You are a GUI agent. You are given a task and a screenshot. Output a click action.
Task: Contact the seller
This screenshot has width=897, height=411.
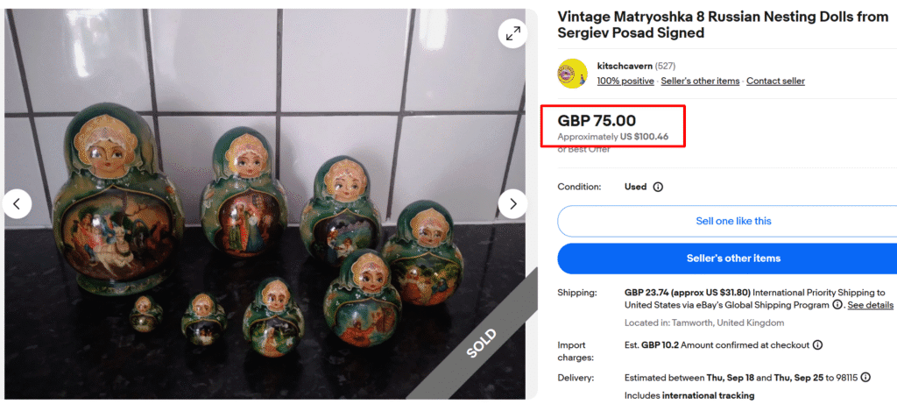(775, 81)
